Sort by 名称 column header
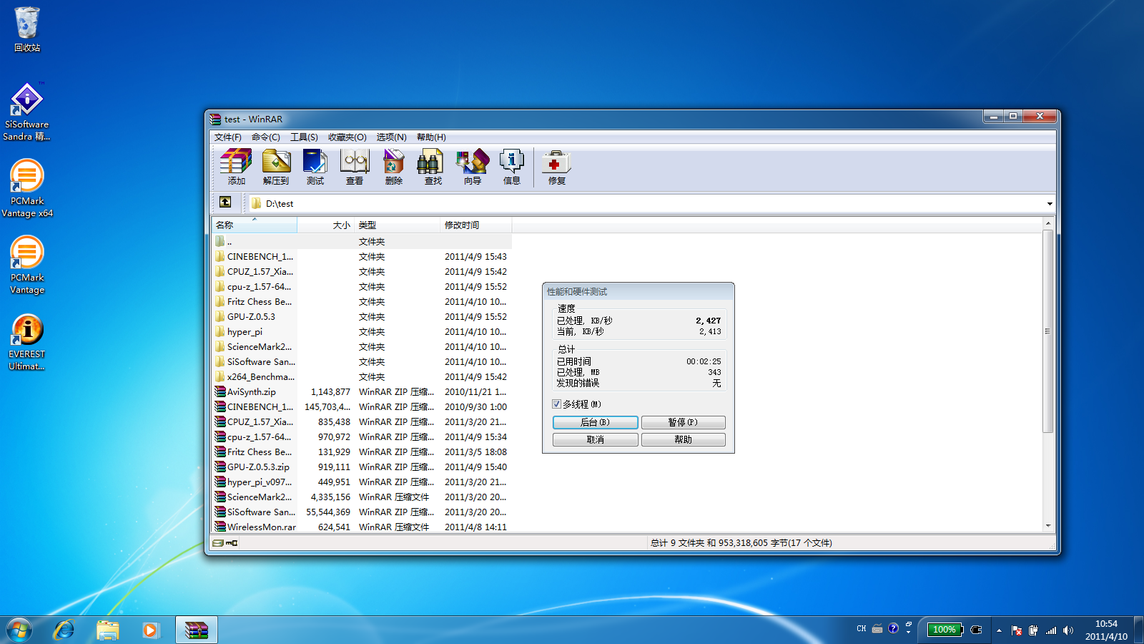The width and height of the screenshot is (1144, 644). click(x=254, y=225)
